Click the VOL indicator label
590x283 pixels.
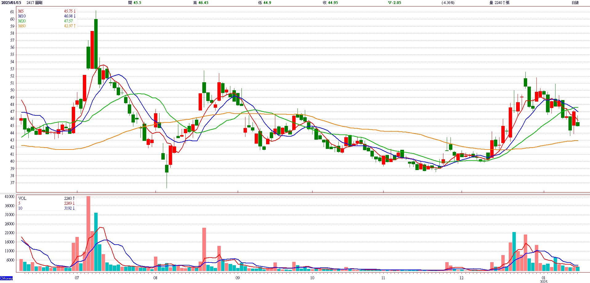coord(22,199)
